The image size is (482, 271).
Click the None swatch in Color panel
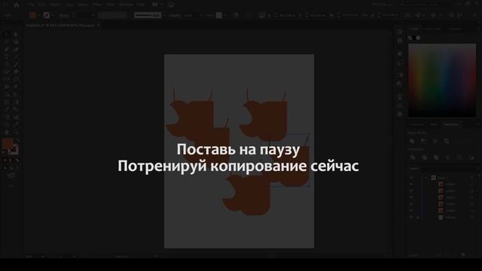point(410,38)
